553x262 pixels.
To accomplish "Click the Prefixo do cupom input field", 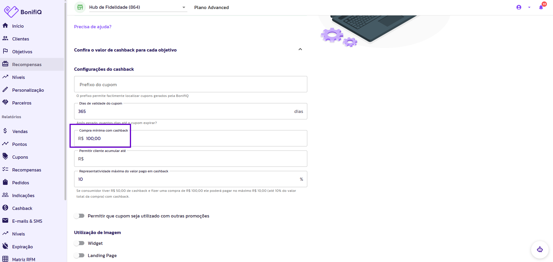I will [x=191, y=84].
